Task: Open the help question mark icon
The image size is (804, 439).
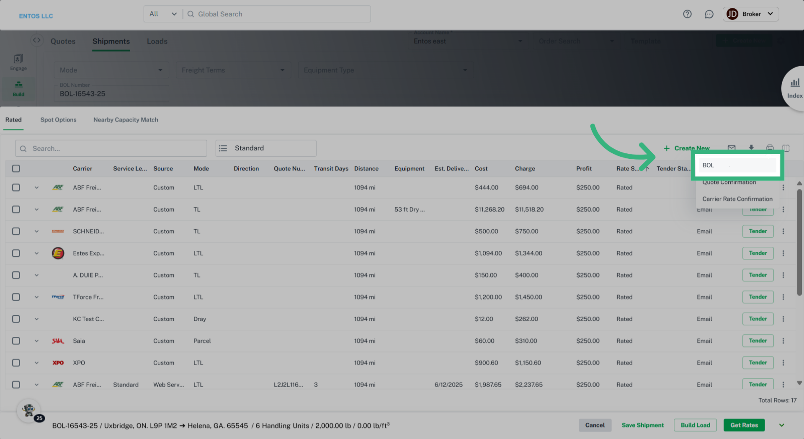Action: point(687,14)
